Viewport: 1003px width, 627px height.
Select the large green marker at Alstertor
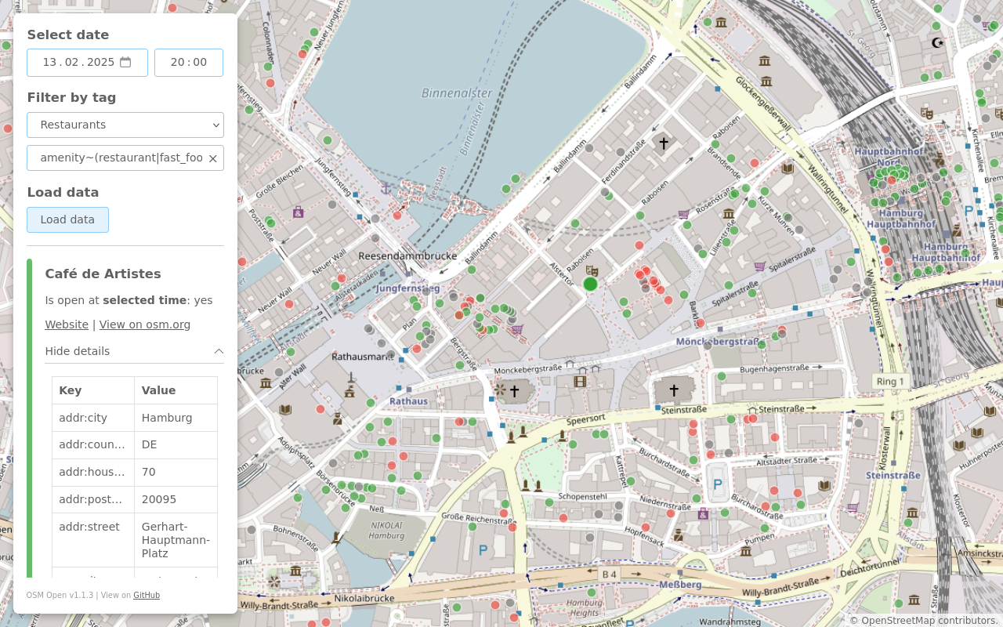[590, 284]
